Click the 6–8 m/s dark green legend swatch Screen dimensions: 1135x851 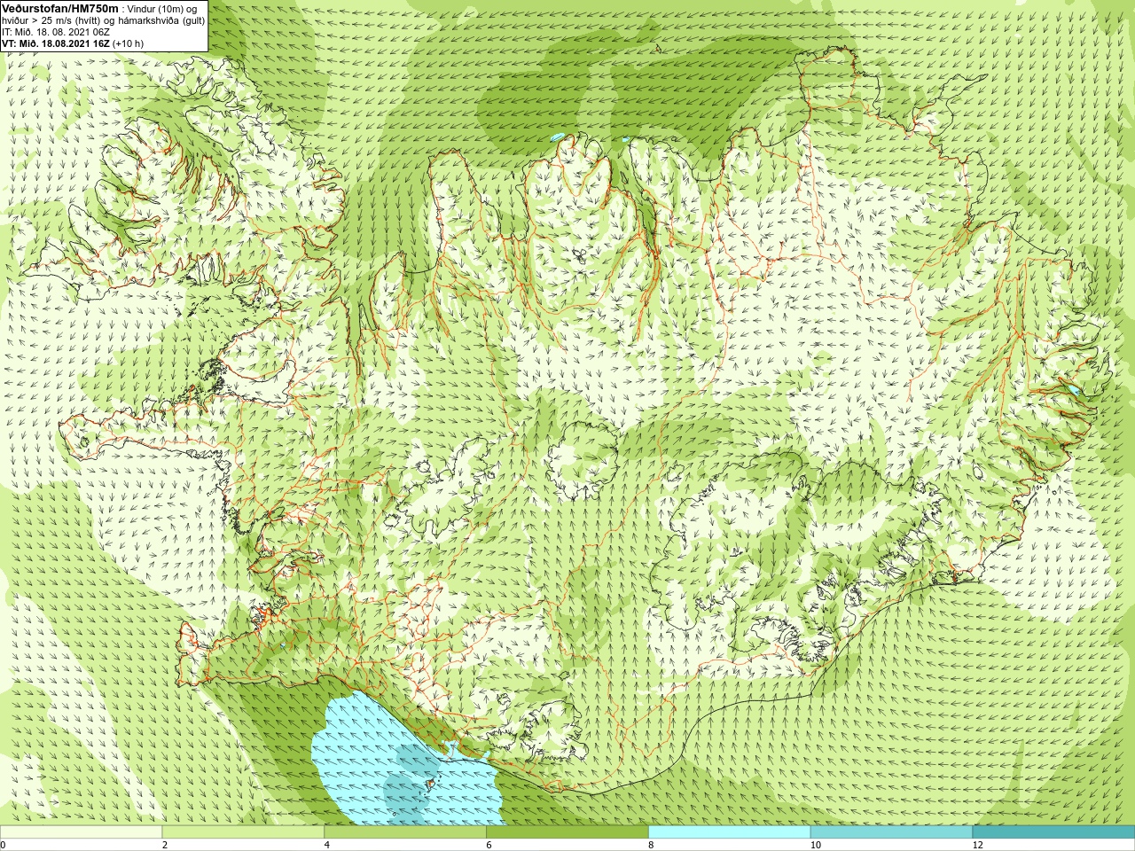coord(567,832)
